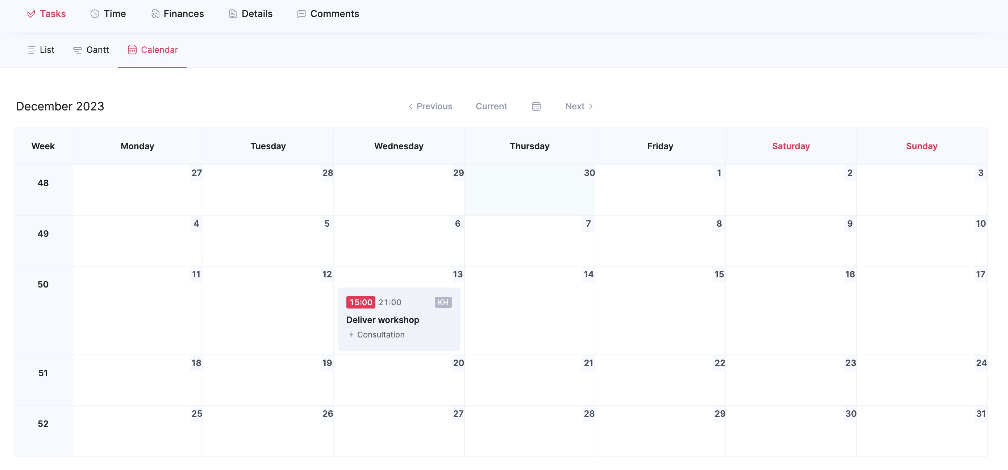Switch to Gantt view
The height and width of the screenshot is (470, 1008).
point(91,50)
